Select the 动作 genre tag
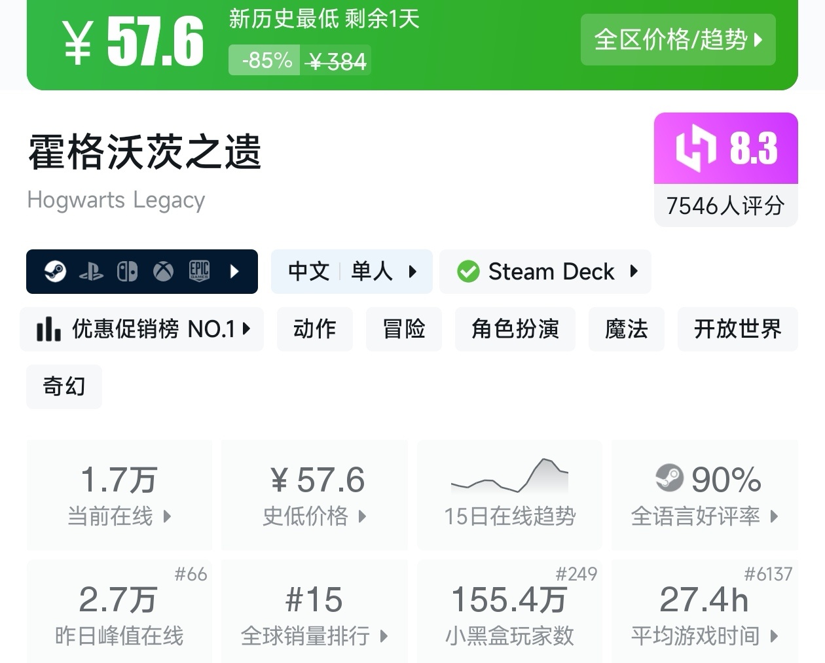 (x=314, y=329)
